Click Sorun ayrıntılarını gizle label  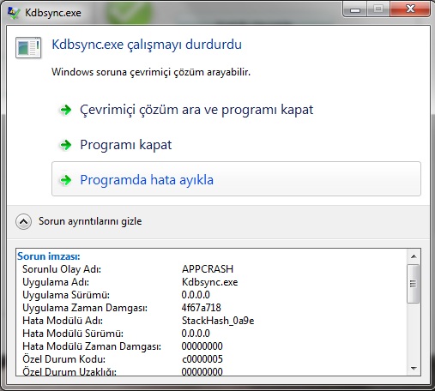(x=90, y=221)
